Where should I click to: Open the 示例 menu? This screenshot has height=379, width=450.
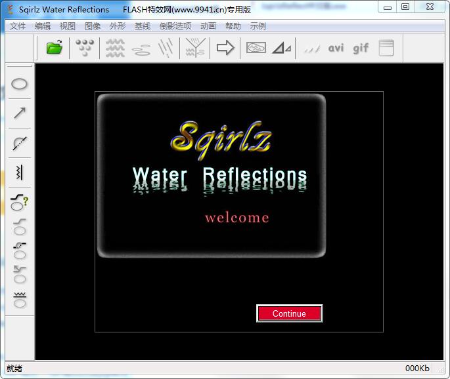[x=258, y=26]
